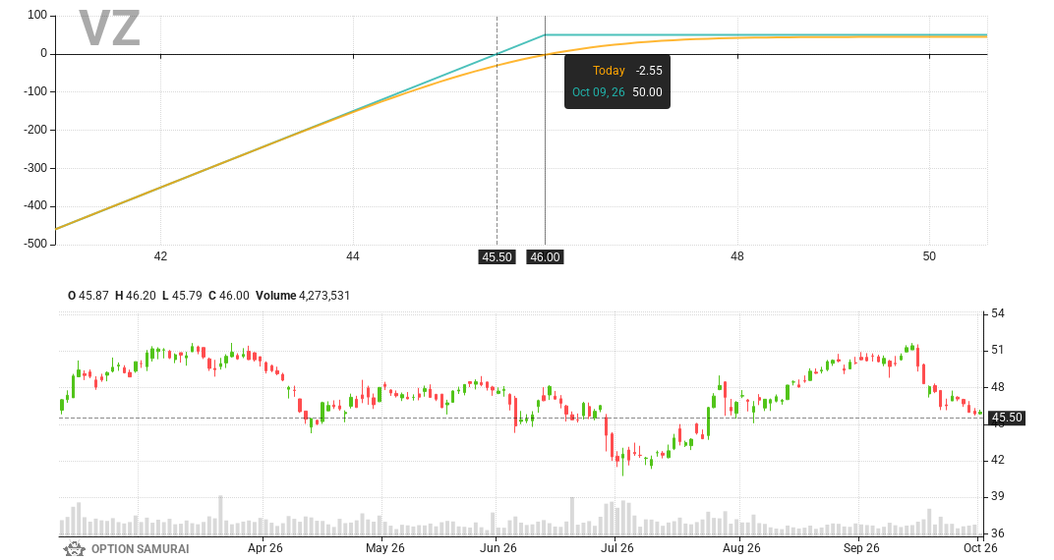This screenshot has width=1054, height=560.
Task: Click the -500 label on profit axis
Action: point(35,244)
